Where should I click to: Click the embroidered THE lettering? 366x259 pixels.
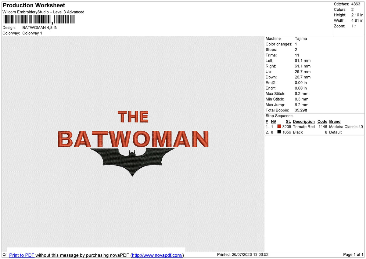[133, 117]
